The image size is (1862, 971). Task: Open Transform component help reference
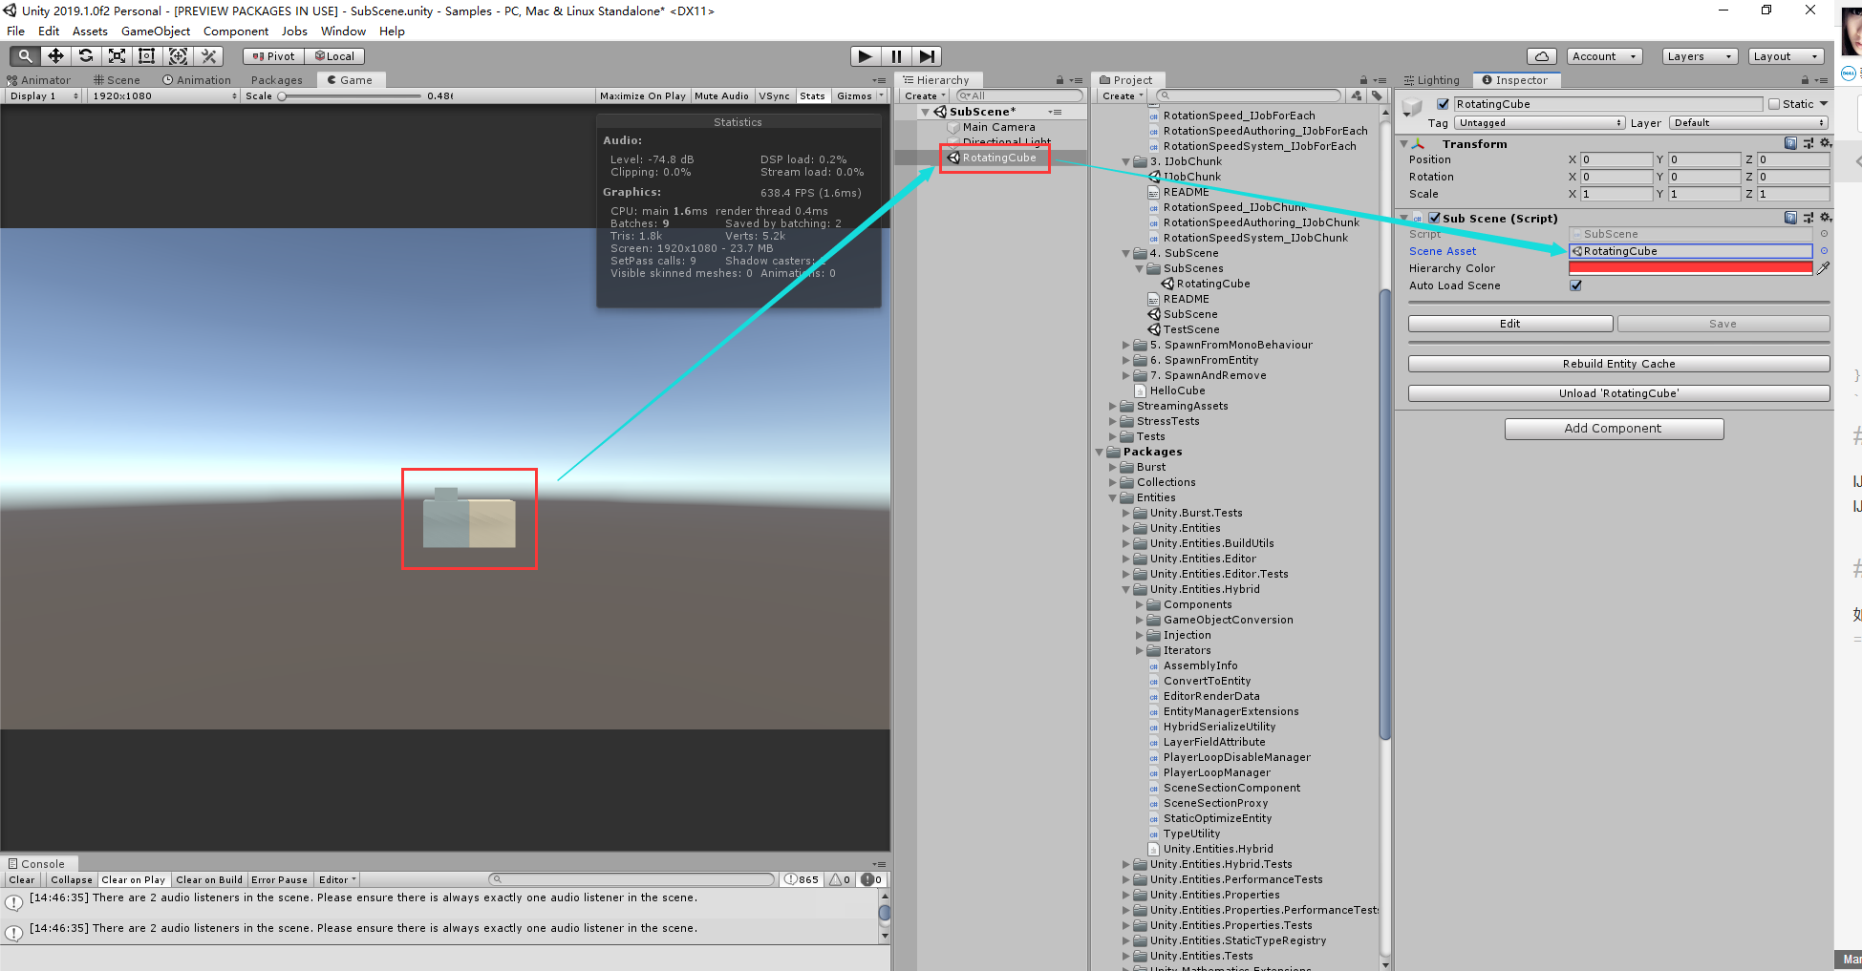click(1790, 143)
